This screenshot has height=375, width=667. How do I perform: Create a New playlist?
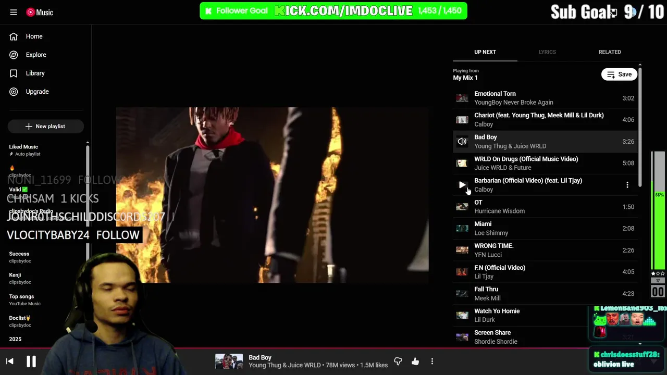click(45, 126)
